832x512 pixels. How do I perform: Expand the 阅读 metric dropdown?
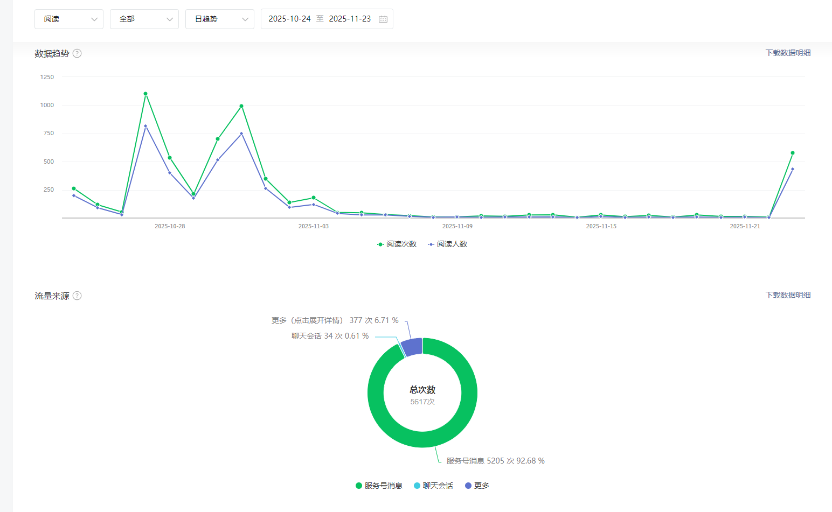click(x=69, y=19)
